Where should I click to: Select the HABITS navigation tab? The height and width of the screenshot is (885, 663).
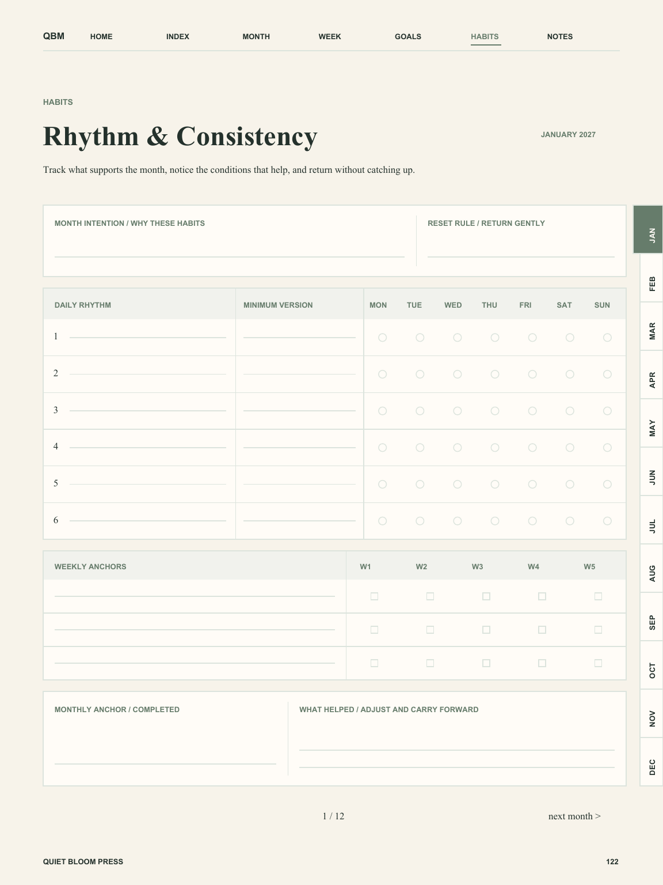[x=485, y=36]
